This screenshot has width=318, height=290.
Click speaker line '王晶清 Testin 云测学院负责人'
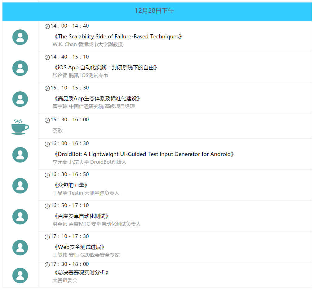coord(86,193)
